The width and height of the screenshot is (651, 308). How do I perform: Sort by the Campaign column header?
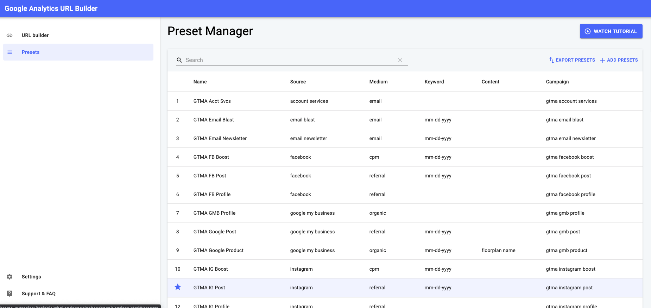[557, 82]
